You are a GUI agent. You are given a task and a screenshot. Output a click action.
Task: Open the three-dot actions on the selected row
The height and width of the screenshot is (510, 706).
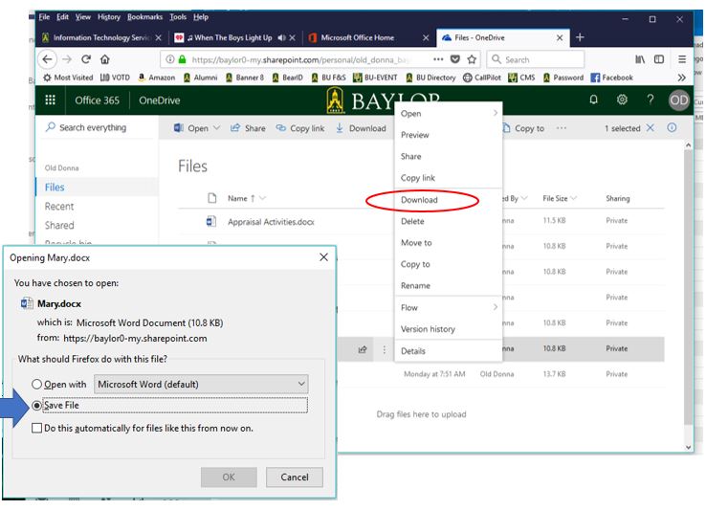tap(384, 349)
